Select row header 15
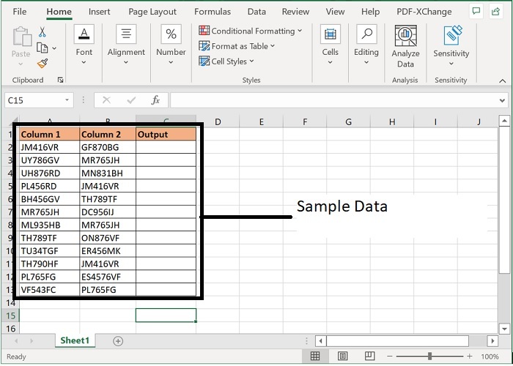Screen dimensions: 513x366 tap(10, 315)
